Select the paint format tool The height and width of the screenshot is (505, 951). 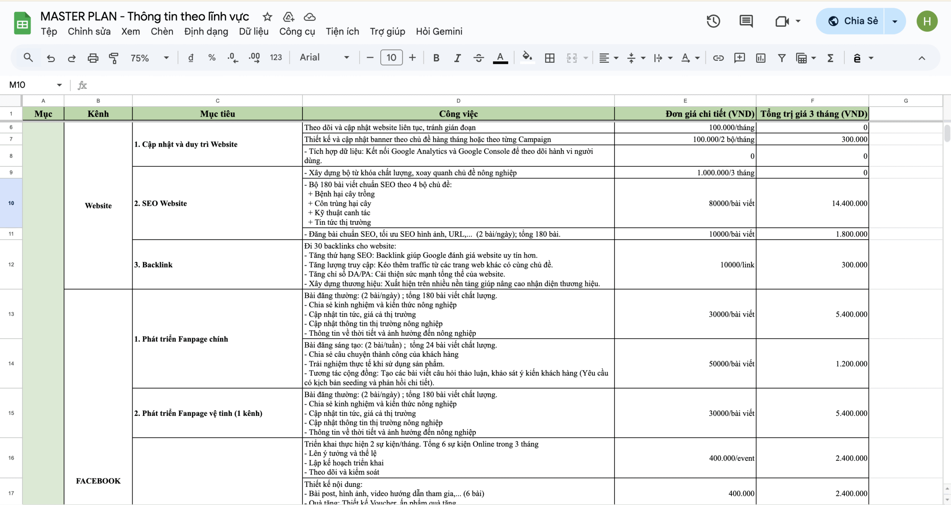(113, 58)
